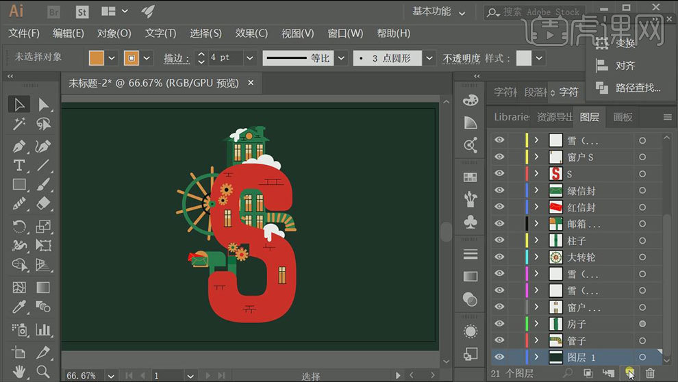The height and width of the screenshot is (382, 678).
Task: Toggle visibility of 大转轮 layer
Action: (499, 257)
